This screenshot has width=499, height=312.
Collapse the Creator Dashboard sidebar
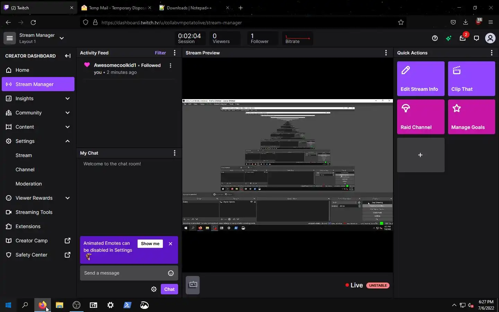[x=68, y=56]
